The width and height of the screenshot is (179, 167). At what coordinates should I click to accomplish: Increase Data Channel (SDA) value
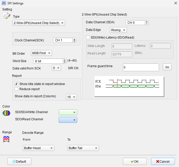(x=147, y=21)
